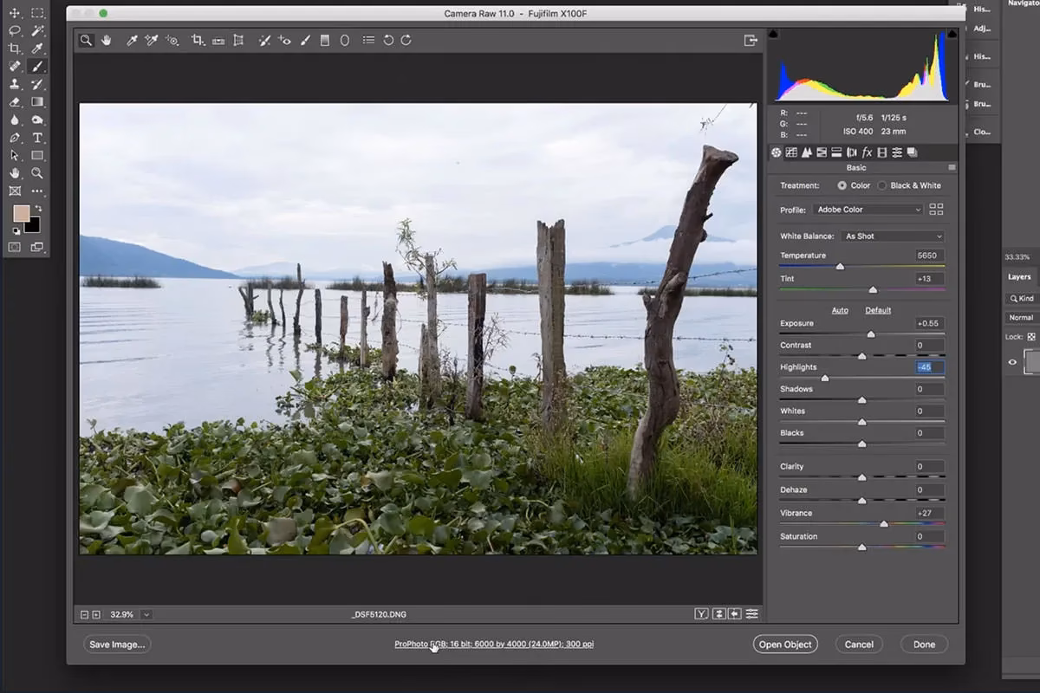Open the White Balance dropdown

892,236
